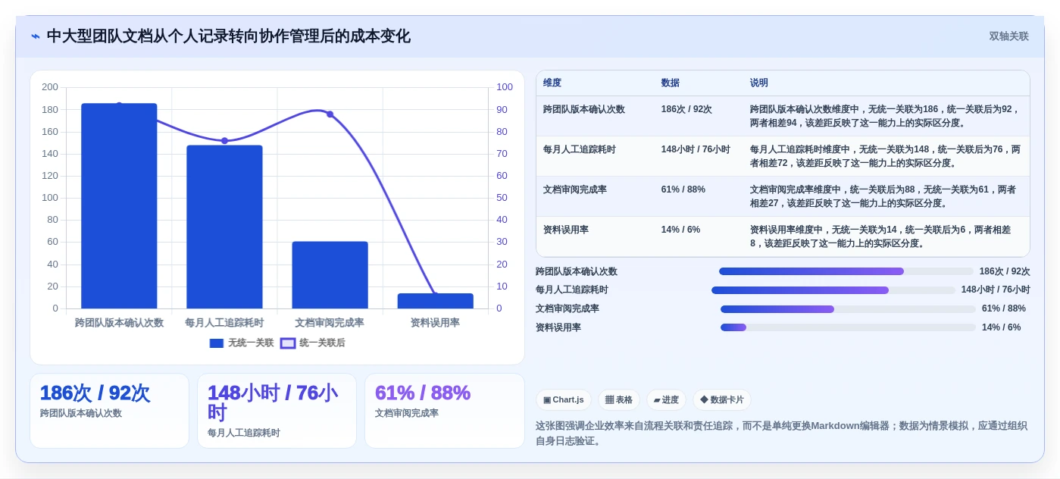This screenshot has height=479, width=1060.
Task: Toggle the 无统一关联 legend swatch
Action: click(217, 343)
